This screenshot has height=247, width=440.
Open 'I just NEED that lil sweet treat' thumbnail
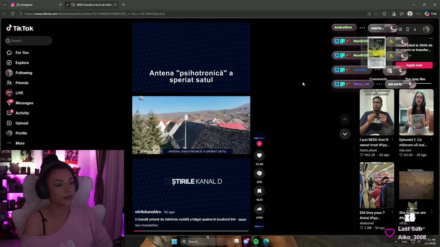pos(377,112)
